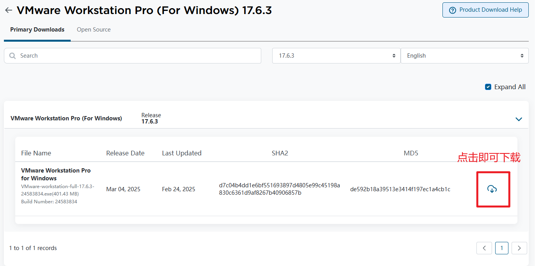
Task: Click the magnifier icon in the search box
Action: (x=12, y=56)
